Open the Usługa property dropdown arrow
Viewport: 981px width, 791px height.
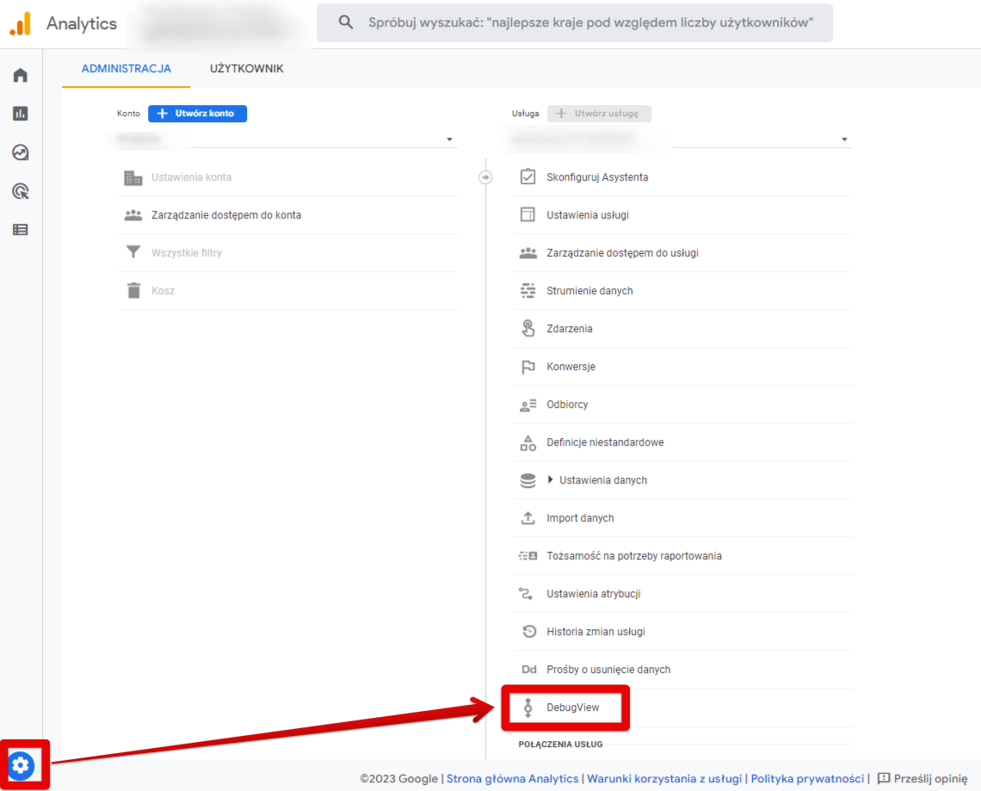coord(844,139)
